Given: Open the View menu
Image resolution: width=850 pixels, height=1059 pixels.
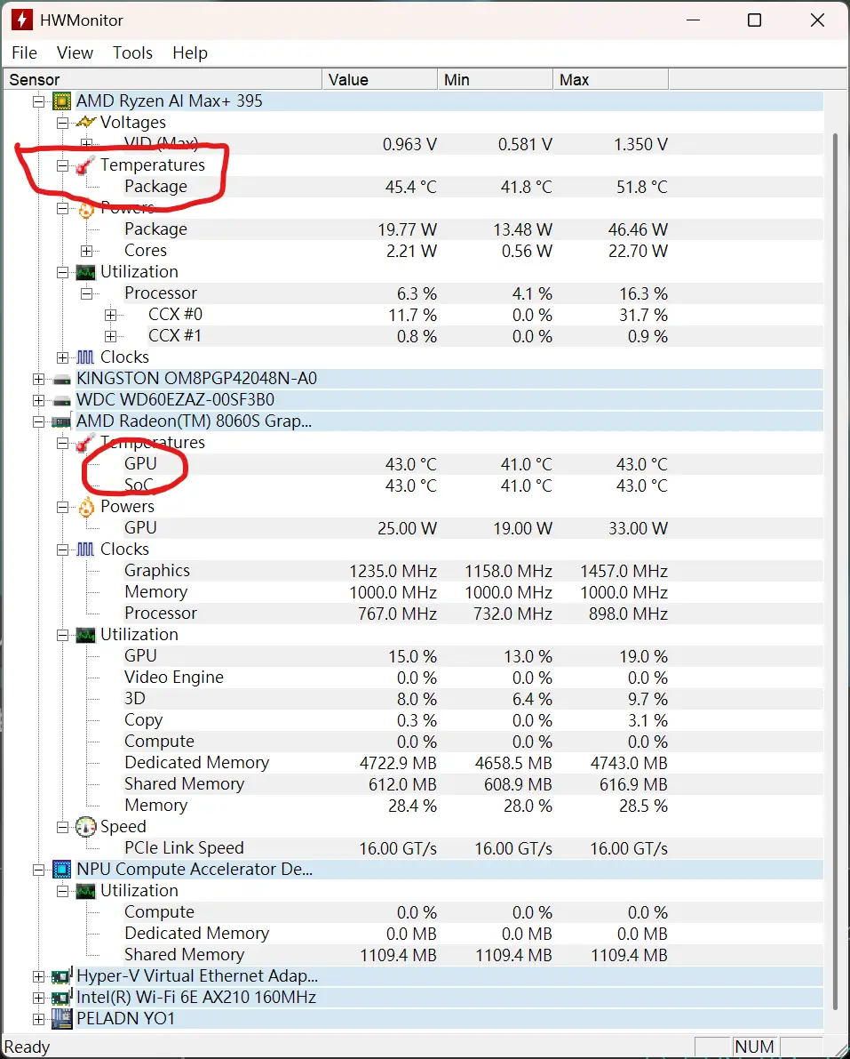Looking at the screenshot, I should pyautogui.click(x=75, y=52).
